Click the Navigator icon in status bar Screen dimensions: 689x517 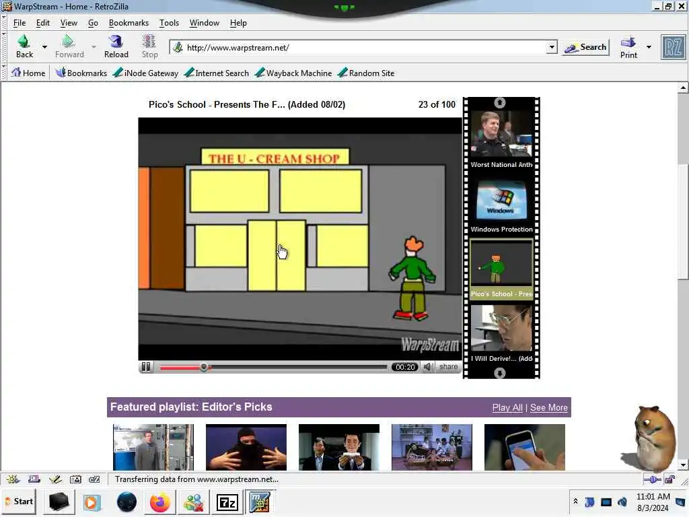pyautogui.click(x=13, y=479)
